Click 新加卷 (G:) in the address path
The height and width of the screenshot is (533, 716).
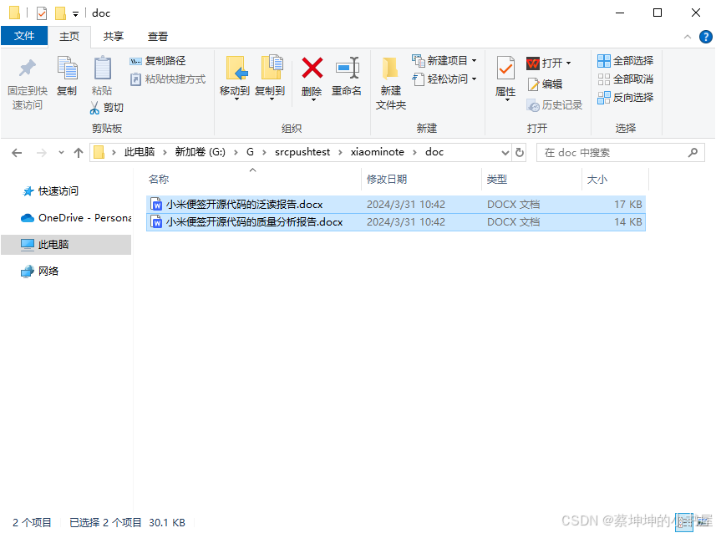point(200,152)
